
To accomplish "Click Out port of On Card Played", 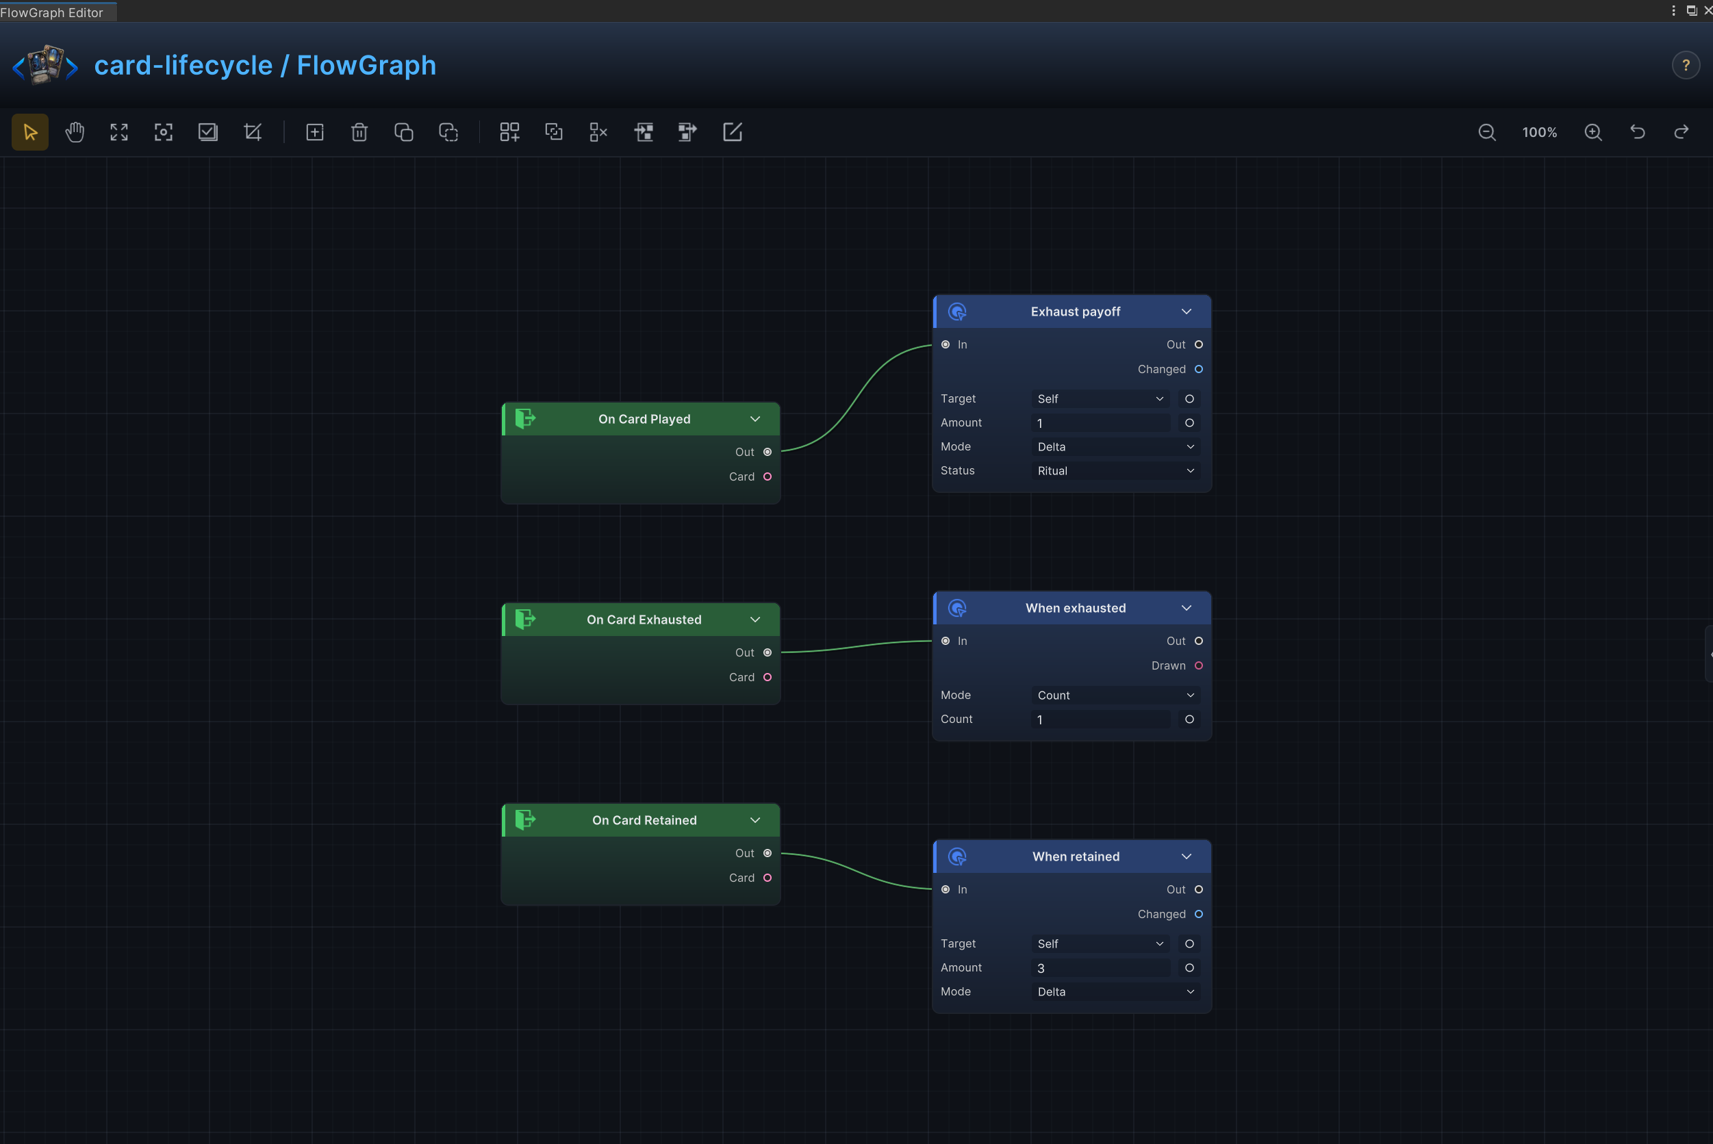I will (x=767, y=453).
